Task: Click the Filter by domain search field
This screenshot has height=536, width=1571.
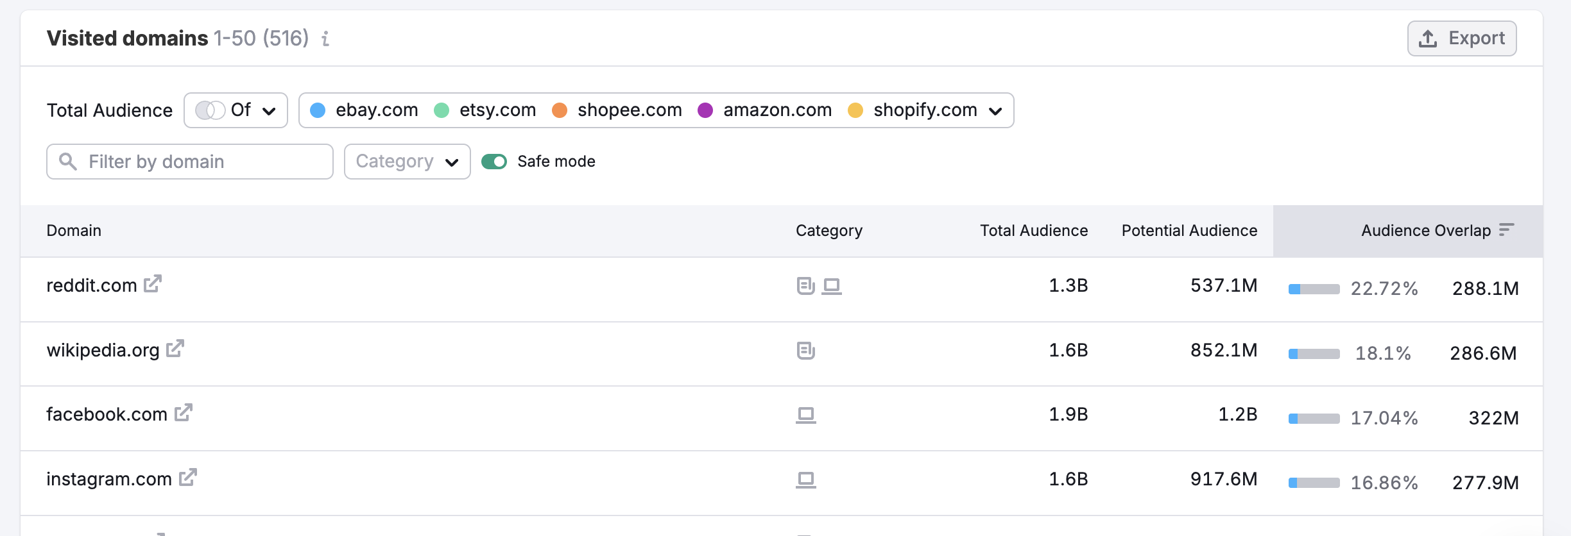Action: point(190,162)
